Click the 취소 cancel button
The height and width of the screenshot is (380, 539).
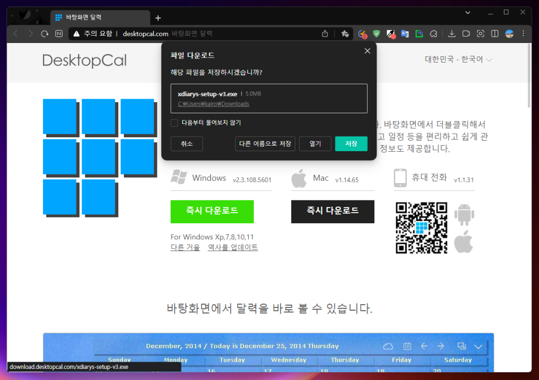click(x=187, y=144)
